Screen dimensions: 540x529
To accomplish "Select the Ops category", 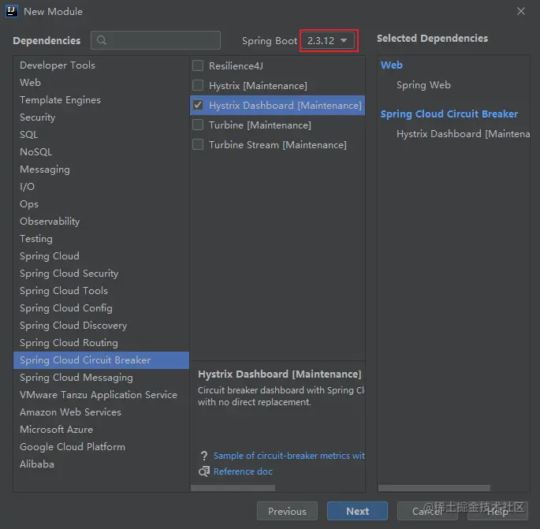I will [x=101, y=204].
